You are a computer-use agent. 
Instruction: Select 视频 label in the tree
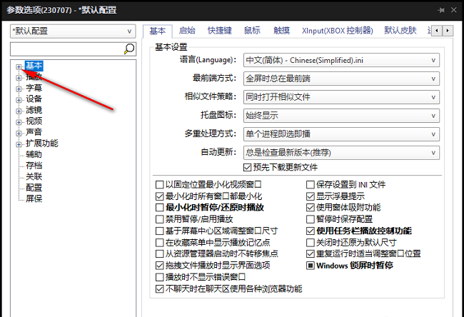pos(34,121)
